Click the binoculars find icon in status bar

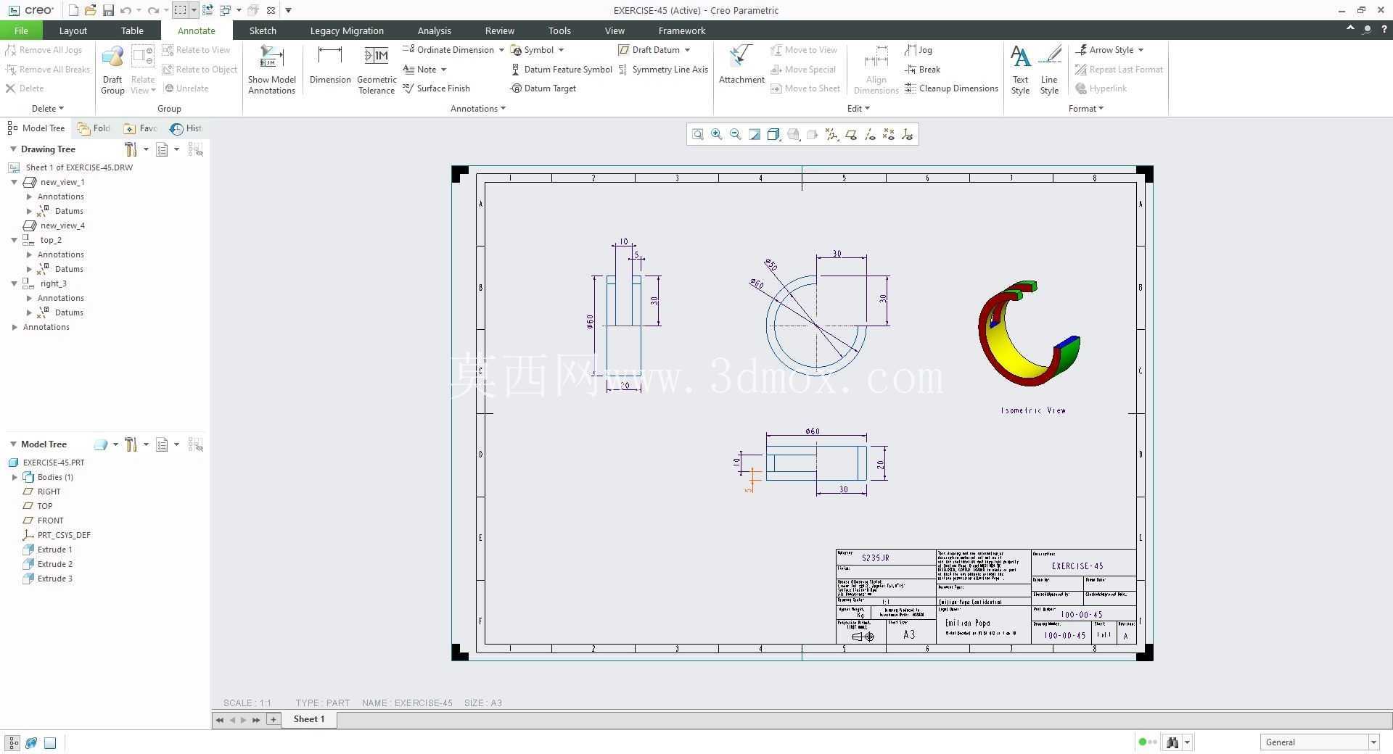pyautogui.click(x=1172, y=742)
